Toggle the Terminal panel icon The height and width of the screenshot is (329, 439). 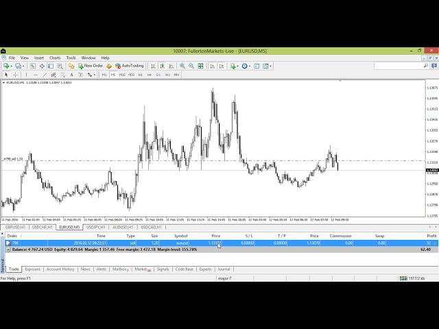(60, 66)
